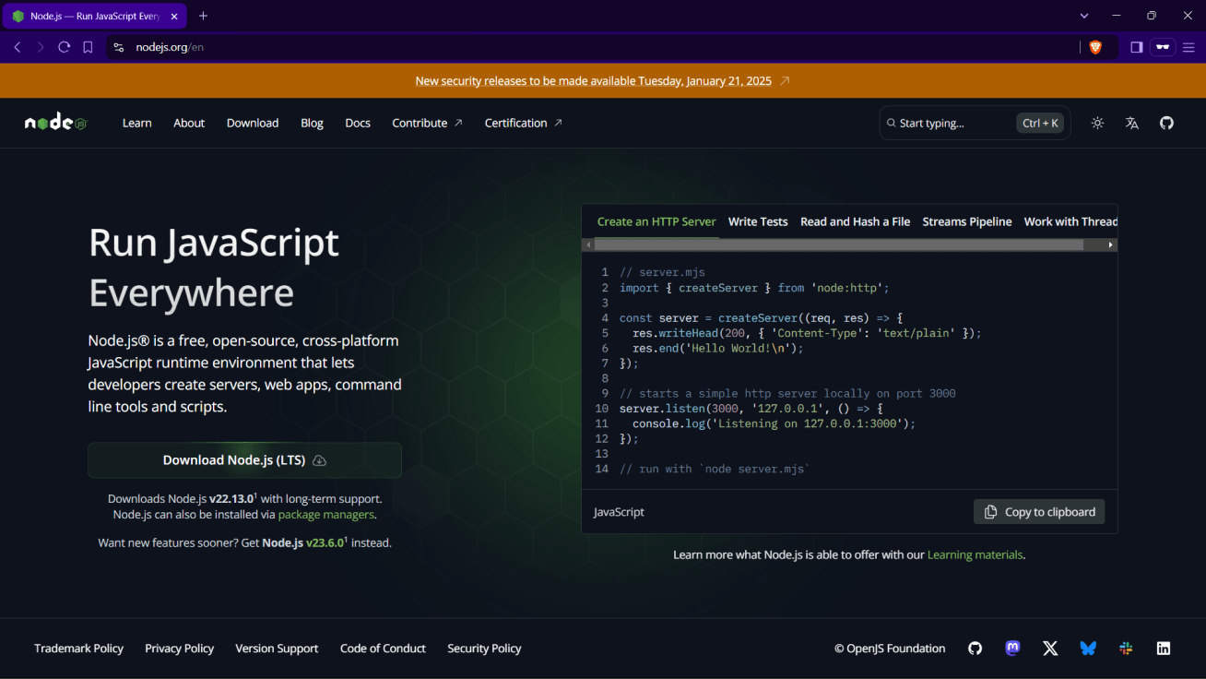Switch to the Read and Hash a File tab
1206x679 pixels.
(x=856, y=221)
